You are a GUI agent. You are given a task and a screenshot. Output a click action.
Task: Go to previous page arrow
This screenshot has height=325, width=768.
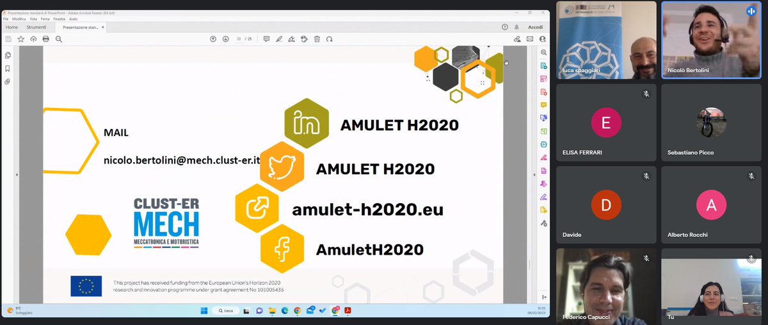point(213,39)
